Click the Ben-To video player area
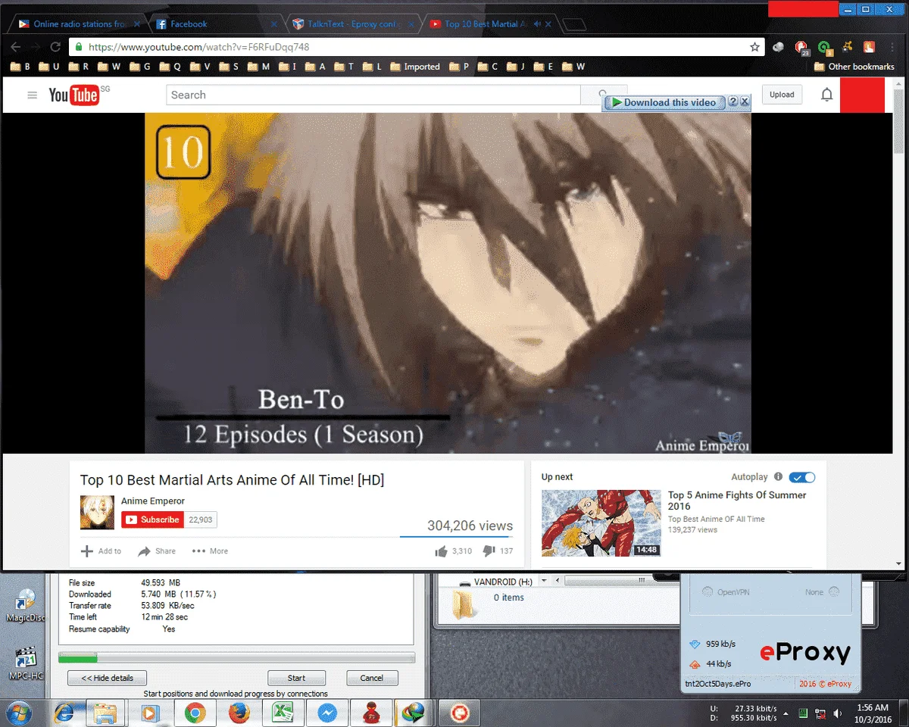 click(x=448, y=283)
